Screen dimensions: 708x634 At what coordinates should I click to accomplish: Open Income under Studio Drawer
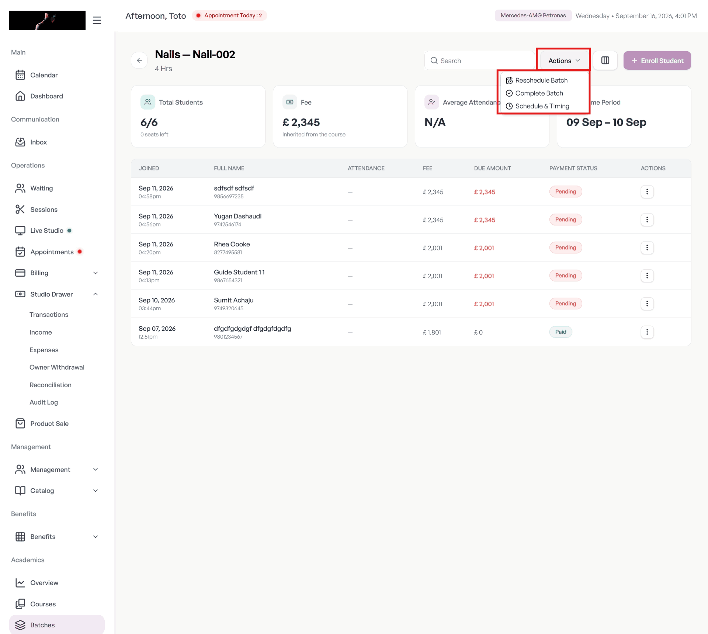(x=41, y=332)
